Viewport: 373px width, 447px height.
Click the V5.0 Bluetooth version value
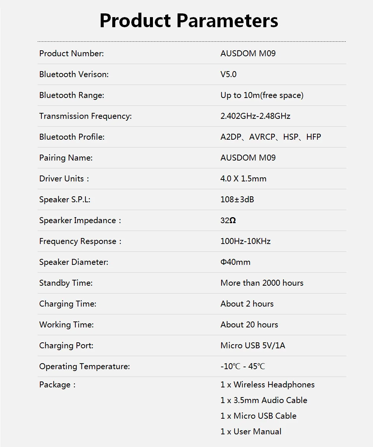click(228, 74)
